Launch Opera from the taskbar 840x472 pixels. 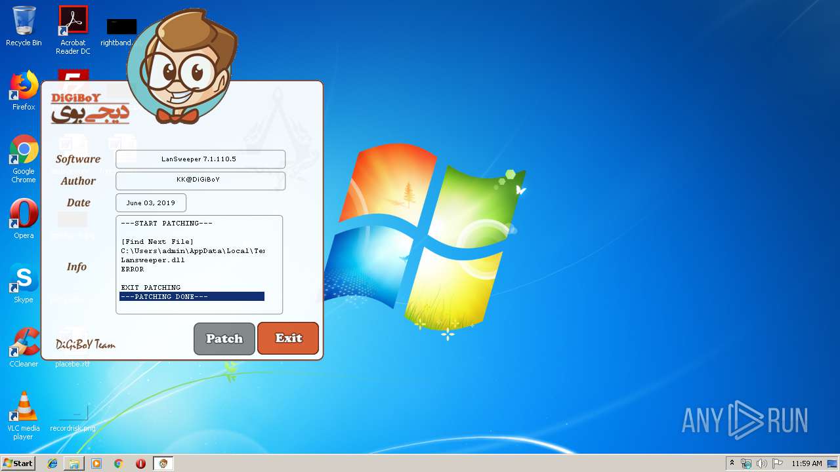140,463
